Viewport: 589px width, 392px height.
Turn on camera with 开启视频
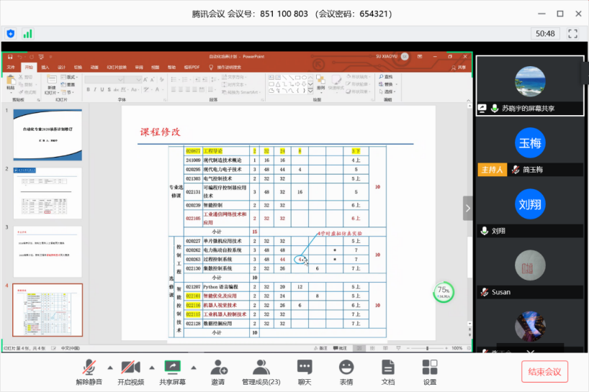click(130, 367)
